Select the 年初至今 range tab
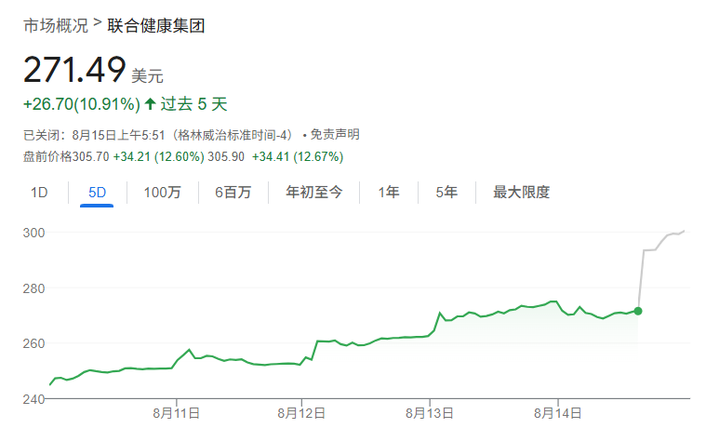Viewport: 706px width, 428px height. pyautogui.click(x=313, y=193)
